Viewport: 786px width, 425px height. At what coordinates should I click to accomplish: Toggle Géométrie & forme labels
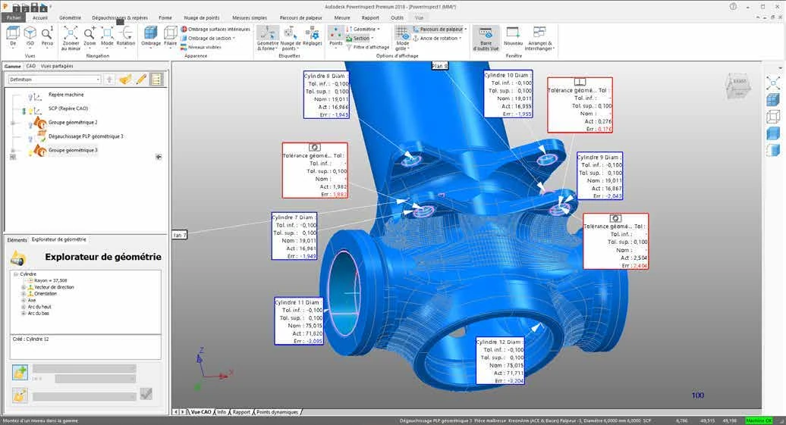click(x=268, y=39)
